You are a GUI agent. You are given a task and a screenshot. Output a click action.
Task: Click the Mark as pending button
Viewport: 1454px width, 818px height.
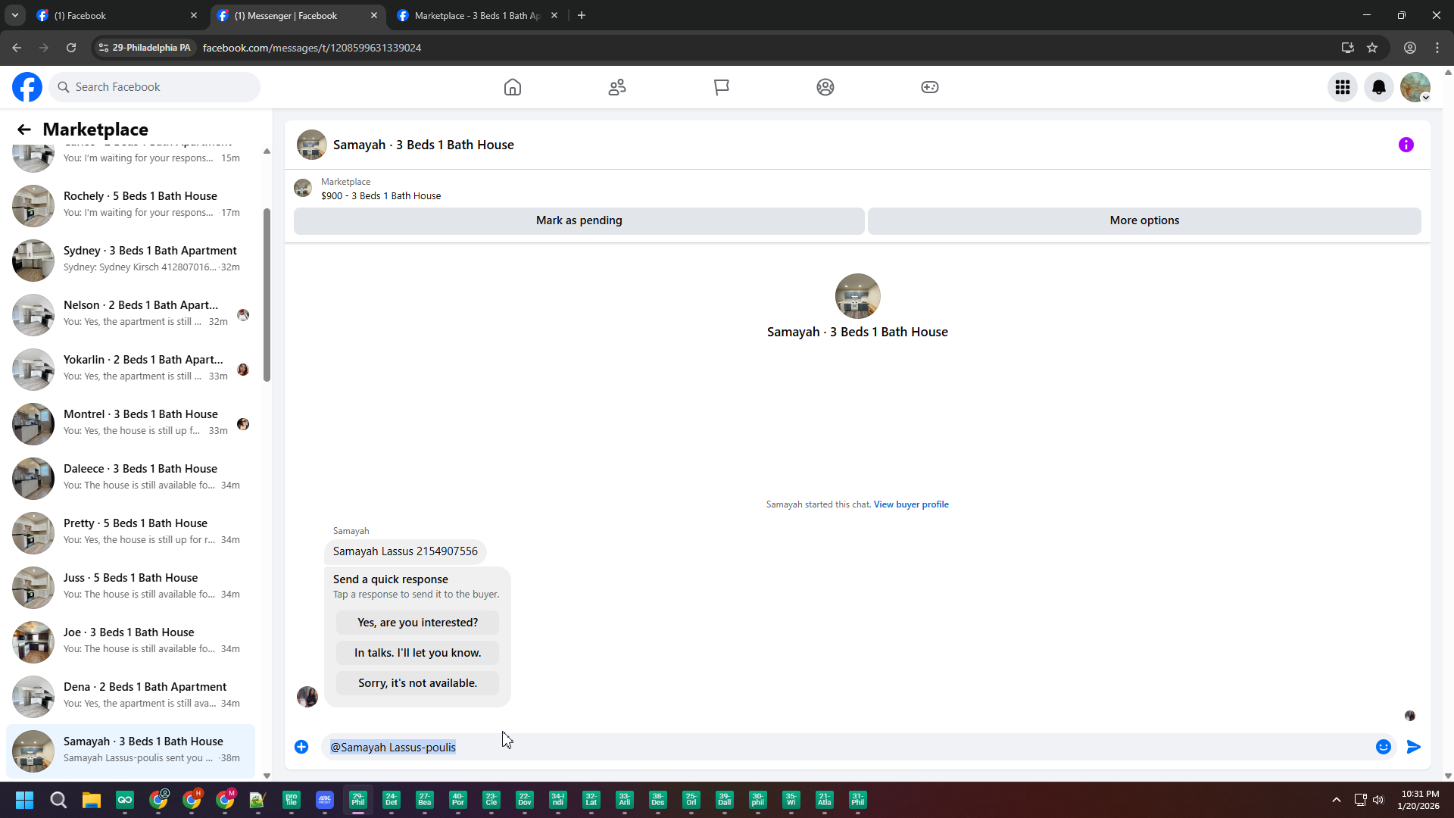[579, 220]
